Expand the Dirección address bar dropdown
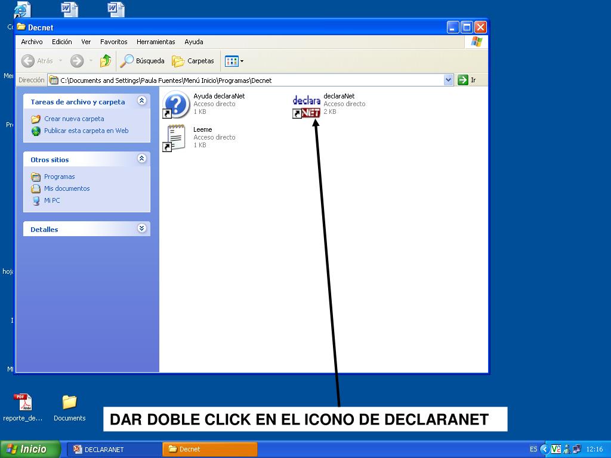 449,81
